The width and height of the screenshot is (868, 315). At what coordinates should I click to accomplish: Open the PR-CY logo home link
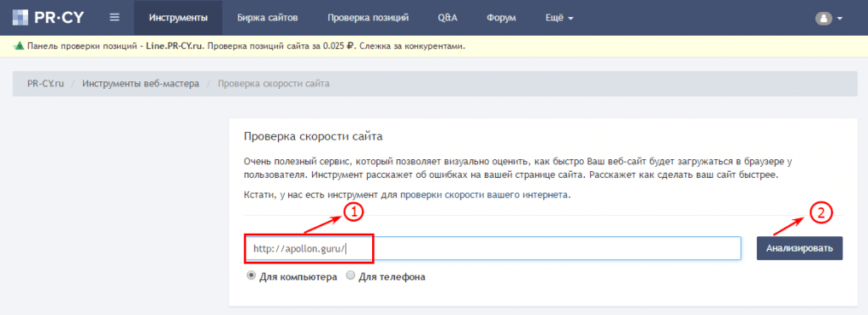[x=47, y=18]
